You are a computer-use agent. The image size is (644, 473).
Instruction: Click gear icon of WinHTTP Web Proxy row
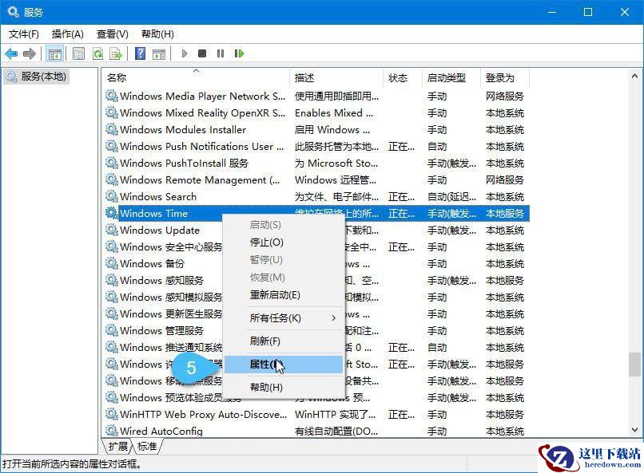coord(111,414)
